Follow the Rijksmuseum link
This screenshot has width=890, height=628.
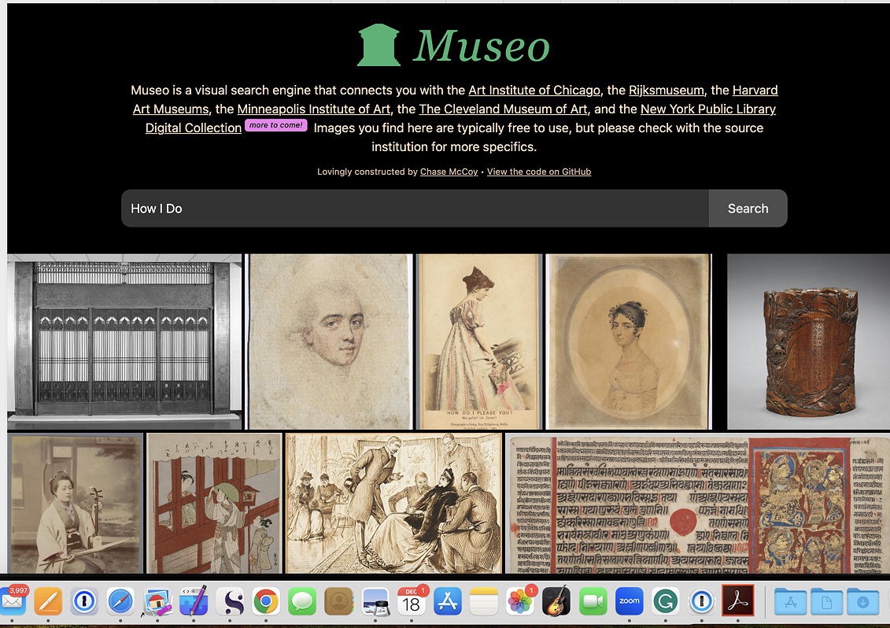tap(667, 91)
